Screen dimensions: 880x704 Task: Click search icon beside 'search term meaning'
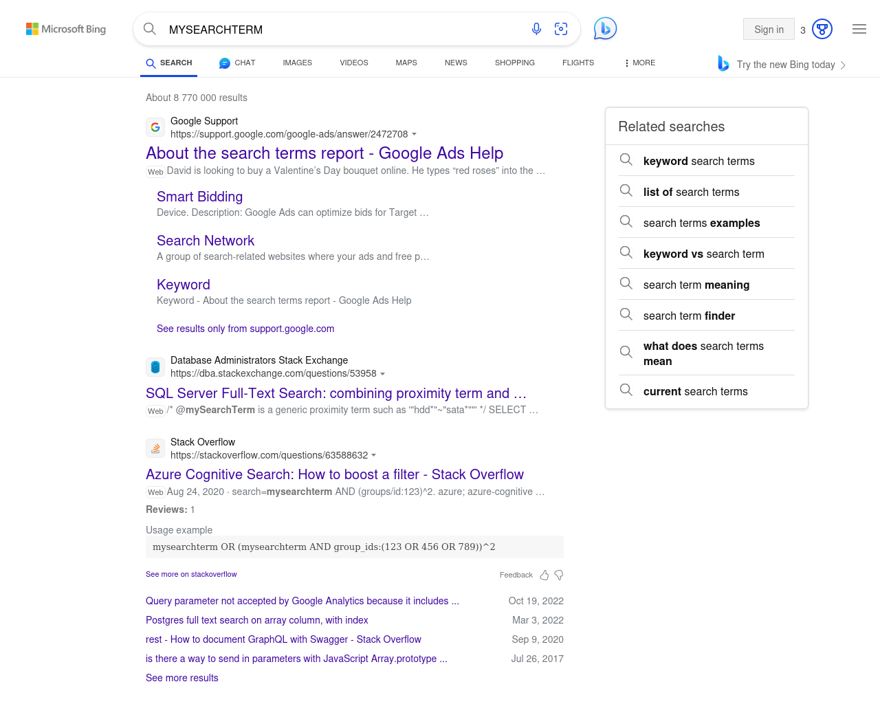[626, 283]
